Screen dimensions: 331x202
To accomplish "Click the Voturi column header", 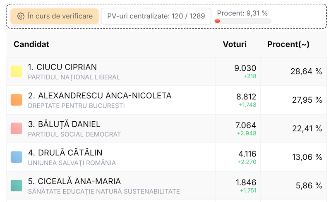I will pyautogui.click(x=235, y=44).
